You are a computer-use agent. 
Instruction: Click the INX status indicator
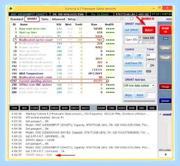pyautogui.click(x=24, y=108)
